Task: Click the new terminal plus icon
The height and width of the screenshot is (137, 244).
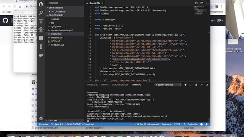Action: coord(186,85)
